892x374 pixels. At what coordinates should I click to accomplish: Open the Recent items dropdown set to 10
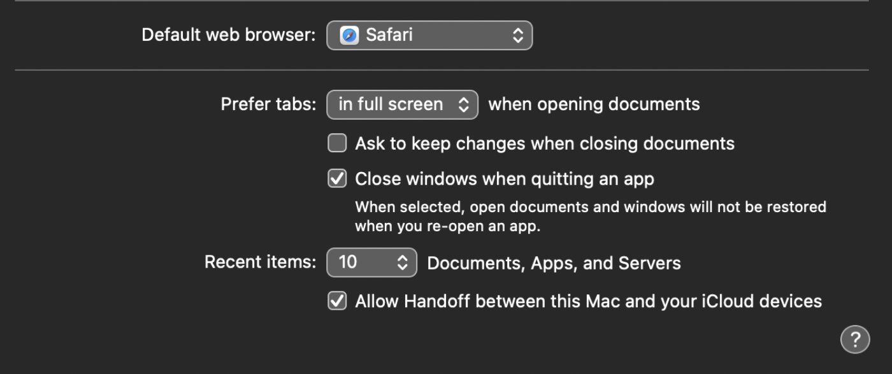(371, 263)
